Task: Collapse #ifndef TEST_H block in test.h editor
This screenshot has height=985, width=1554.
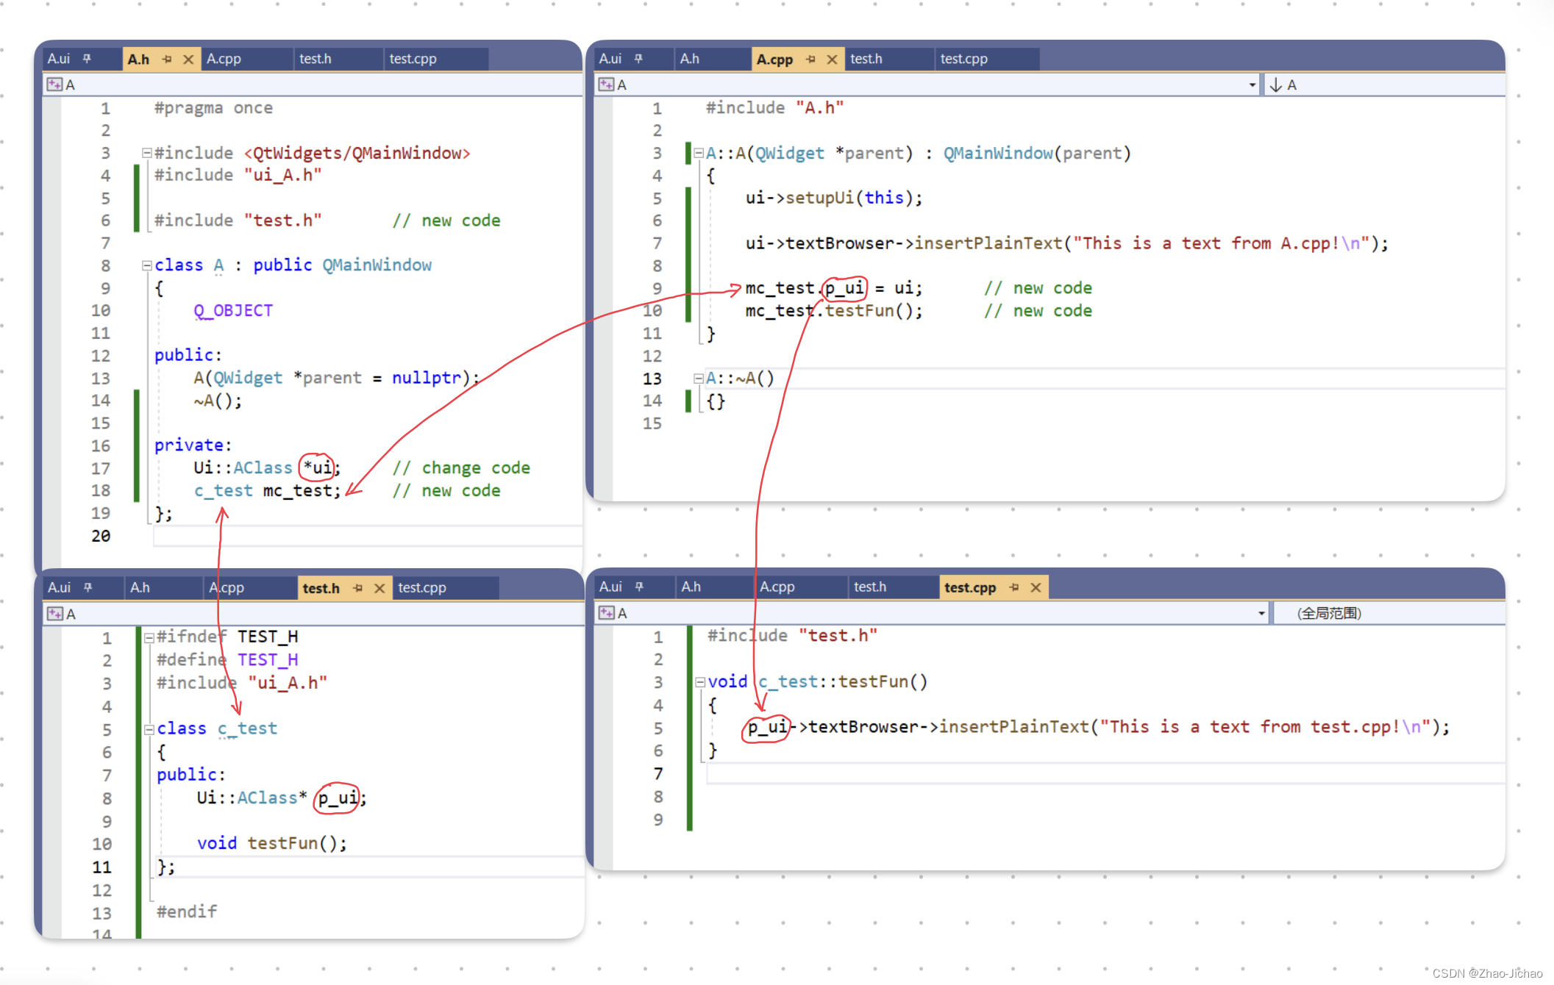Action: (x=149, y=637)
